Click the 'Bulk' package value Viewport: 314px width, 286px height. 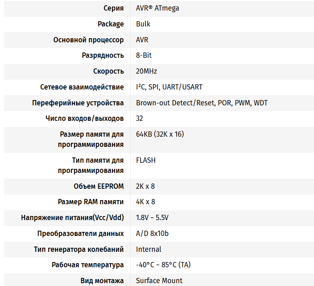(143, 24)
